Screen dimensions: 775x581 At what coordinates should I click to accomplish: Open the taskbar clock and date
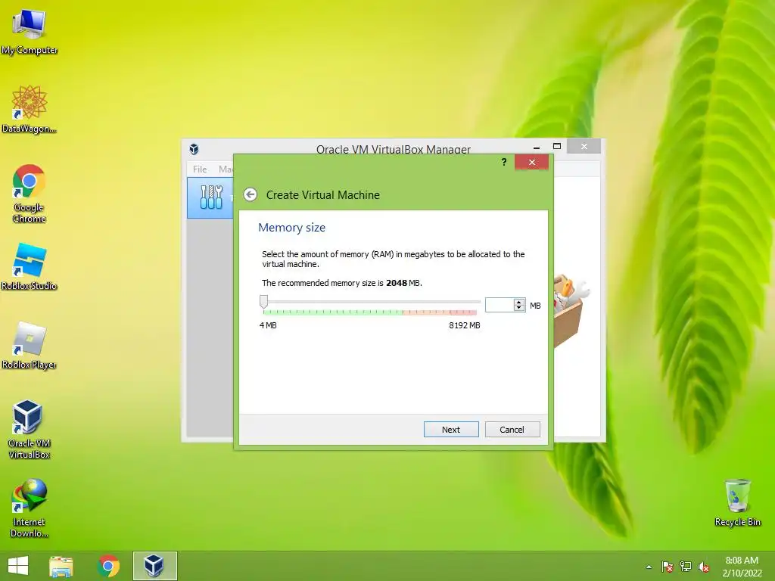point(742,567)
